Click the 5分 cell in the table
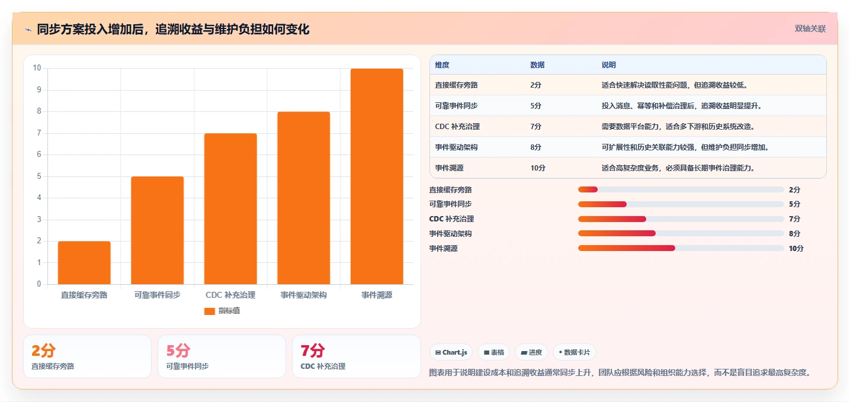This screenshot has height=402, width=850. [535, 106]
